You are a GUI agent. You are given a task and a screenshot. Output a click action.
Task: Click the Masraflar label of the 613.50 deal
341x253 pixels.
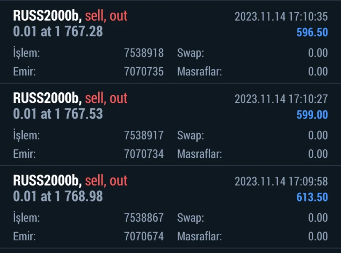[199, 236]
